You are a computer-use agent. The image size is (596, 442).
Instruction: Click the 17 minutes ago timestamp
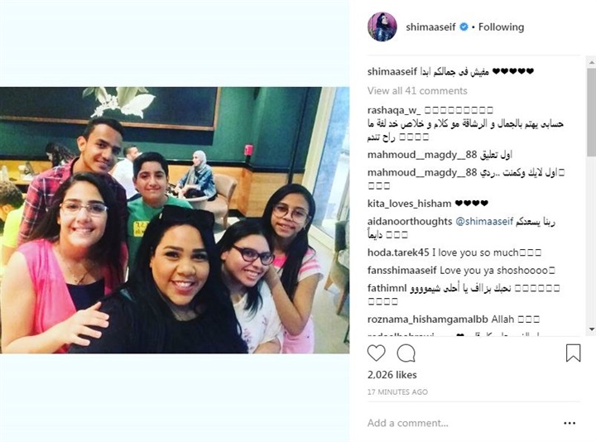coord(397,392)
